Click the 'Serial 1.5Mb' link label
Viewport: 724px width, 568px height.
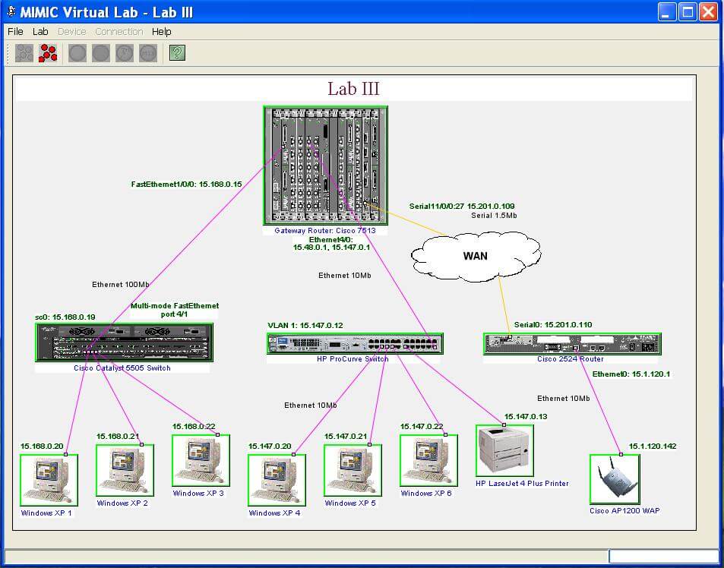click(x=494, y=216)
